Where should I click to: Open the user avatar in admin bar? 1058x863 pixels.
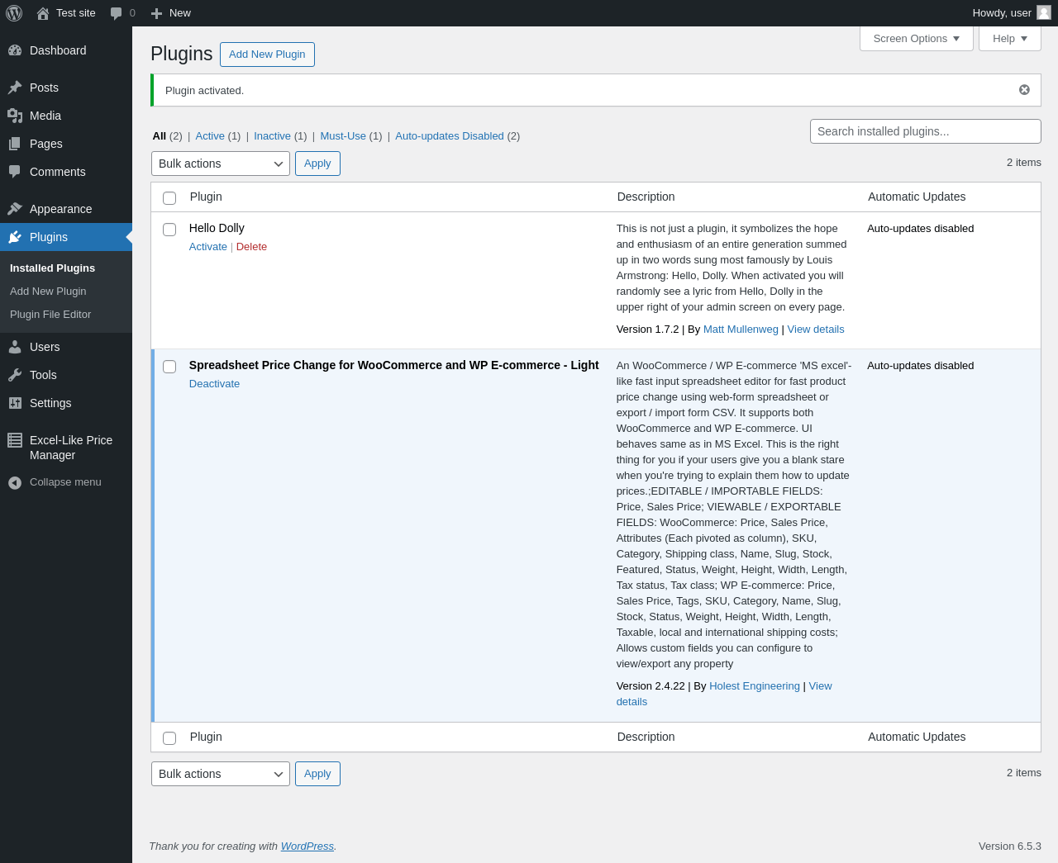click(1044, 12)
